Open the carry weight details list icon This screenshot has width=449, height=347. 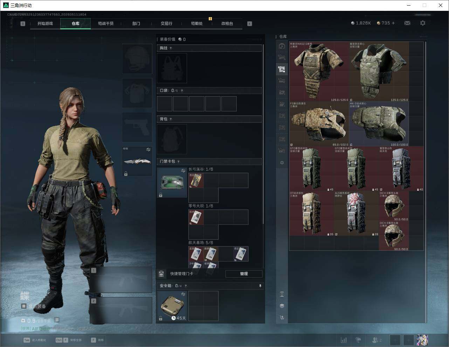tap(57, 320)
